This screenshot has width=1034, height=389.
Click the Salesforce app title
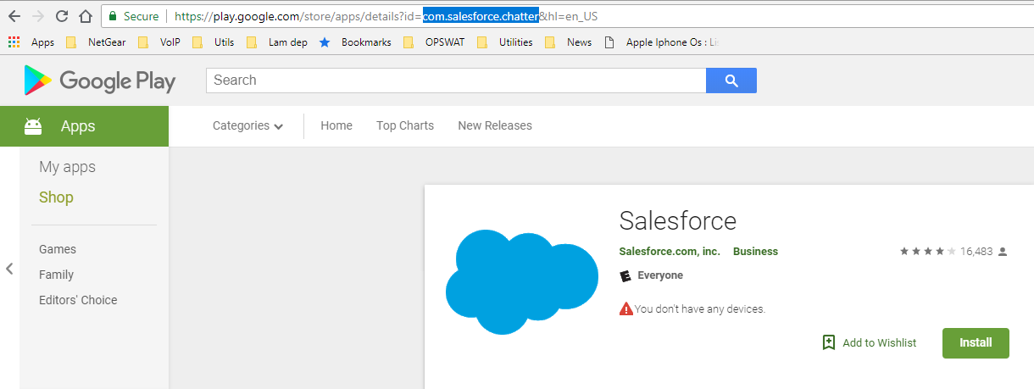click(x=678, y=220)
